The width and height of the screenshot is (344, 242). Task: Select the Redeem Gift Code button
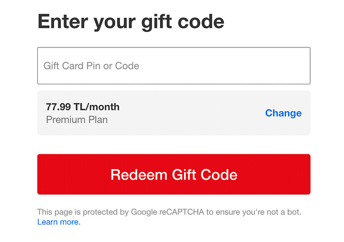[x=174, y=174]
